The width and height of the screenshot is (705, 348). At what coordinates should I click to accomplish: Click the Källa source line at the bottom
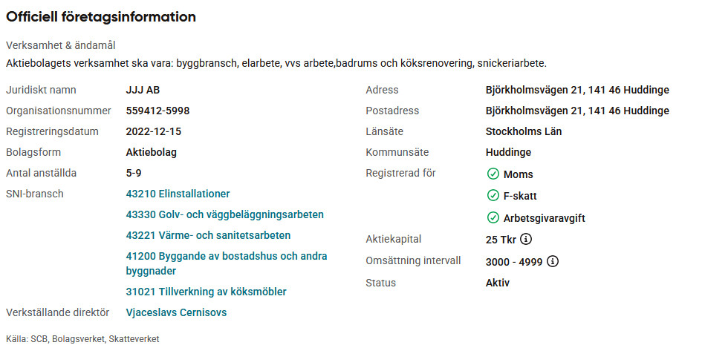(82, 338)
